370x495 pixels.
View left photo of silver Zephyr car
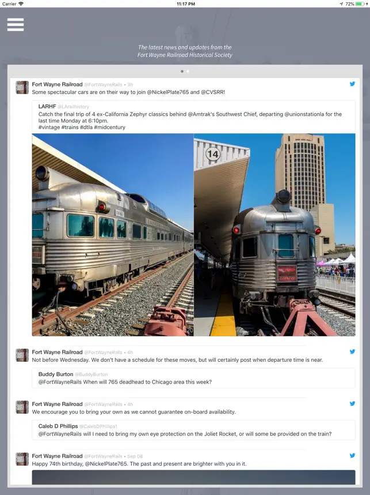coord(113,235)
